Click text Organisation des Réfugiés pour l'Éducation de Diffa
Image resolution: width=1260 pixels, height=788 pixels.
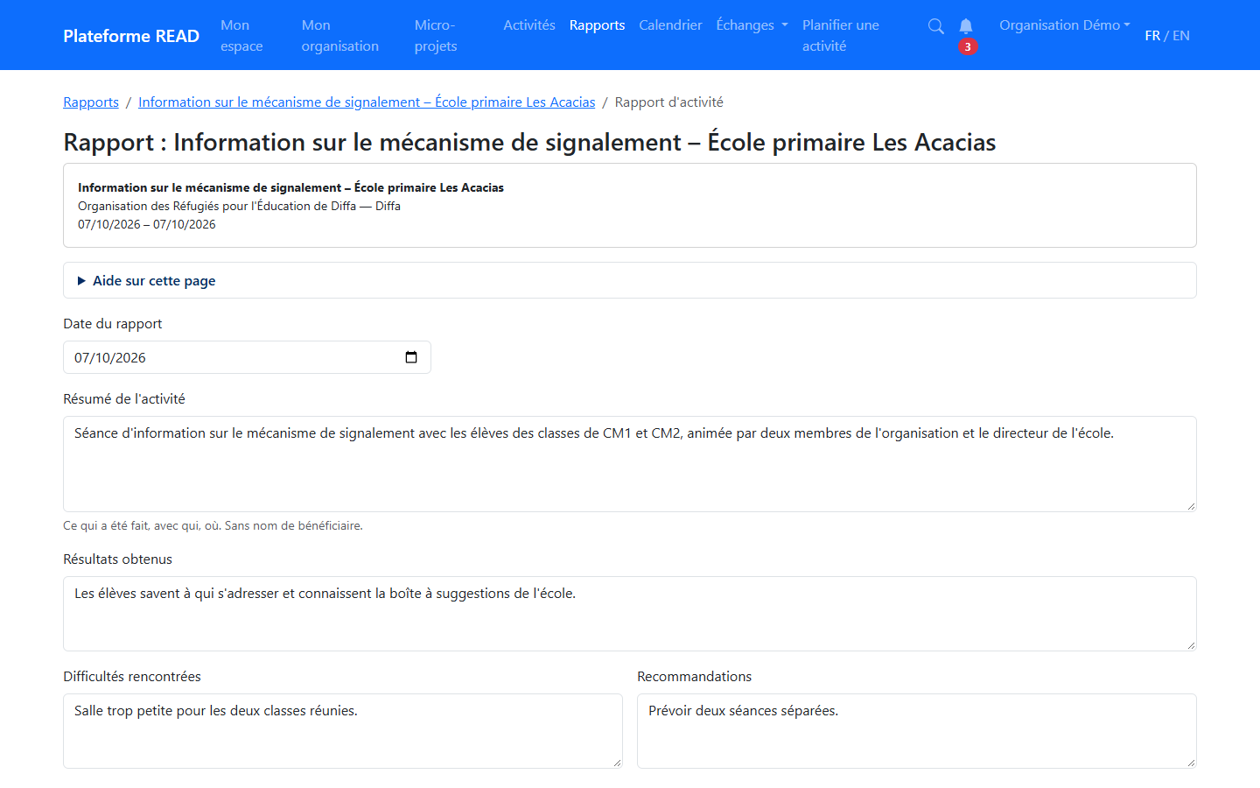coord(217,206)
